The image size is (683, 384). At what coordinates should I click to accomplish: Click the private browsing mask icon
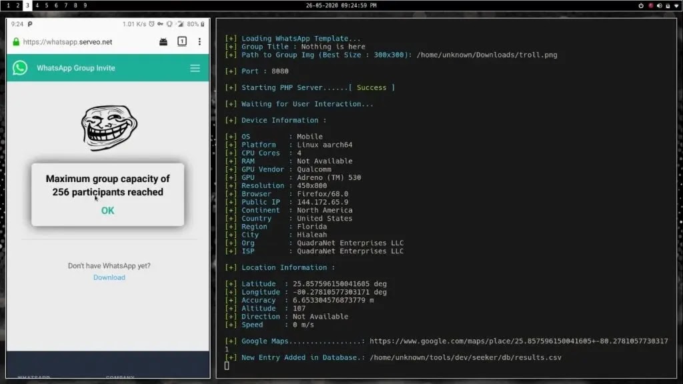(163, 42)
